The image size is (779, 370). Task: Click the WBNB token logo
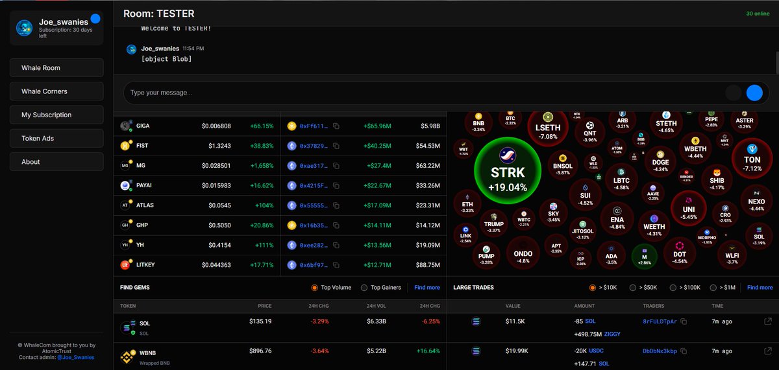(128, 356)
